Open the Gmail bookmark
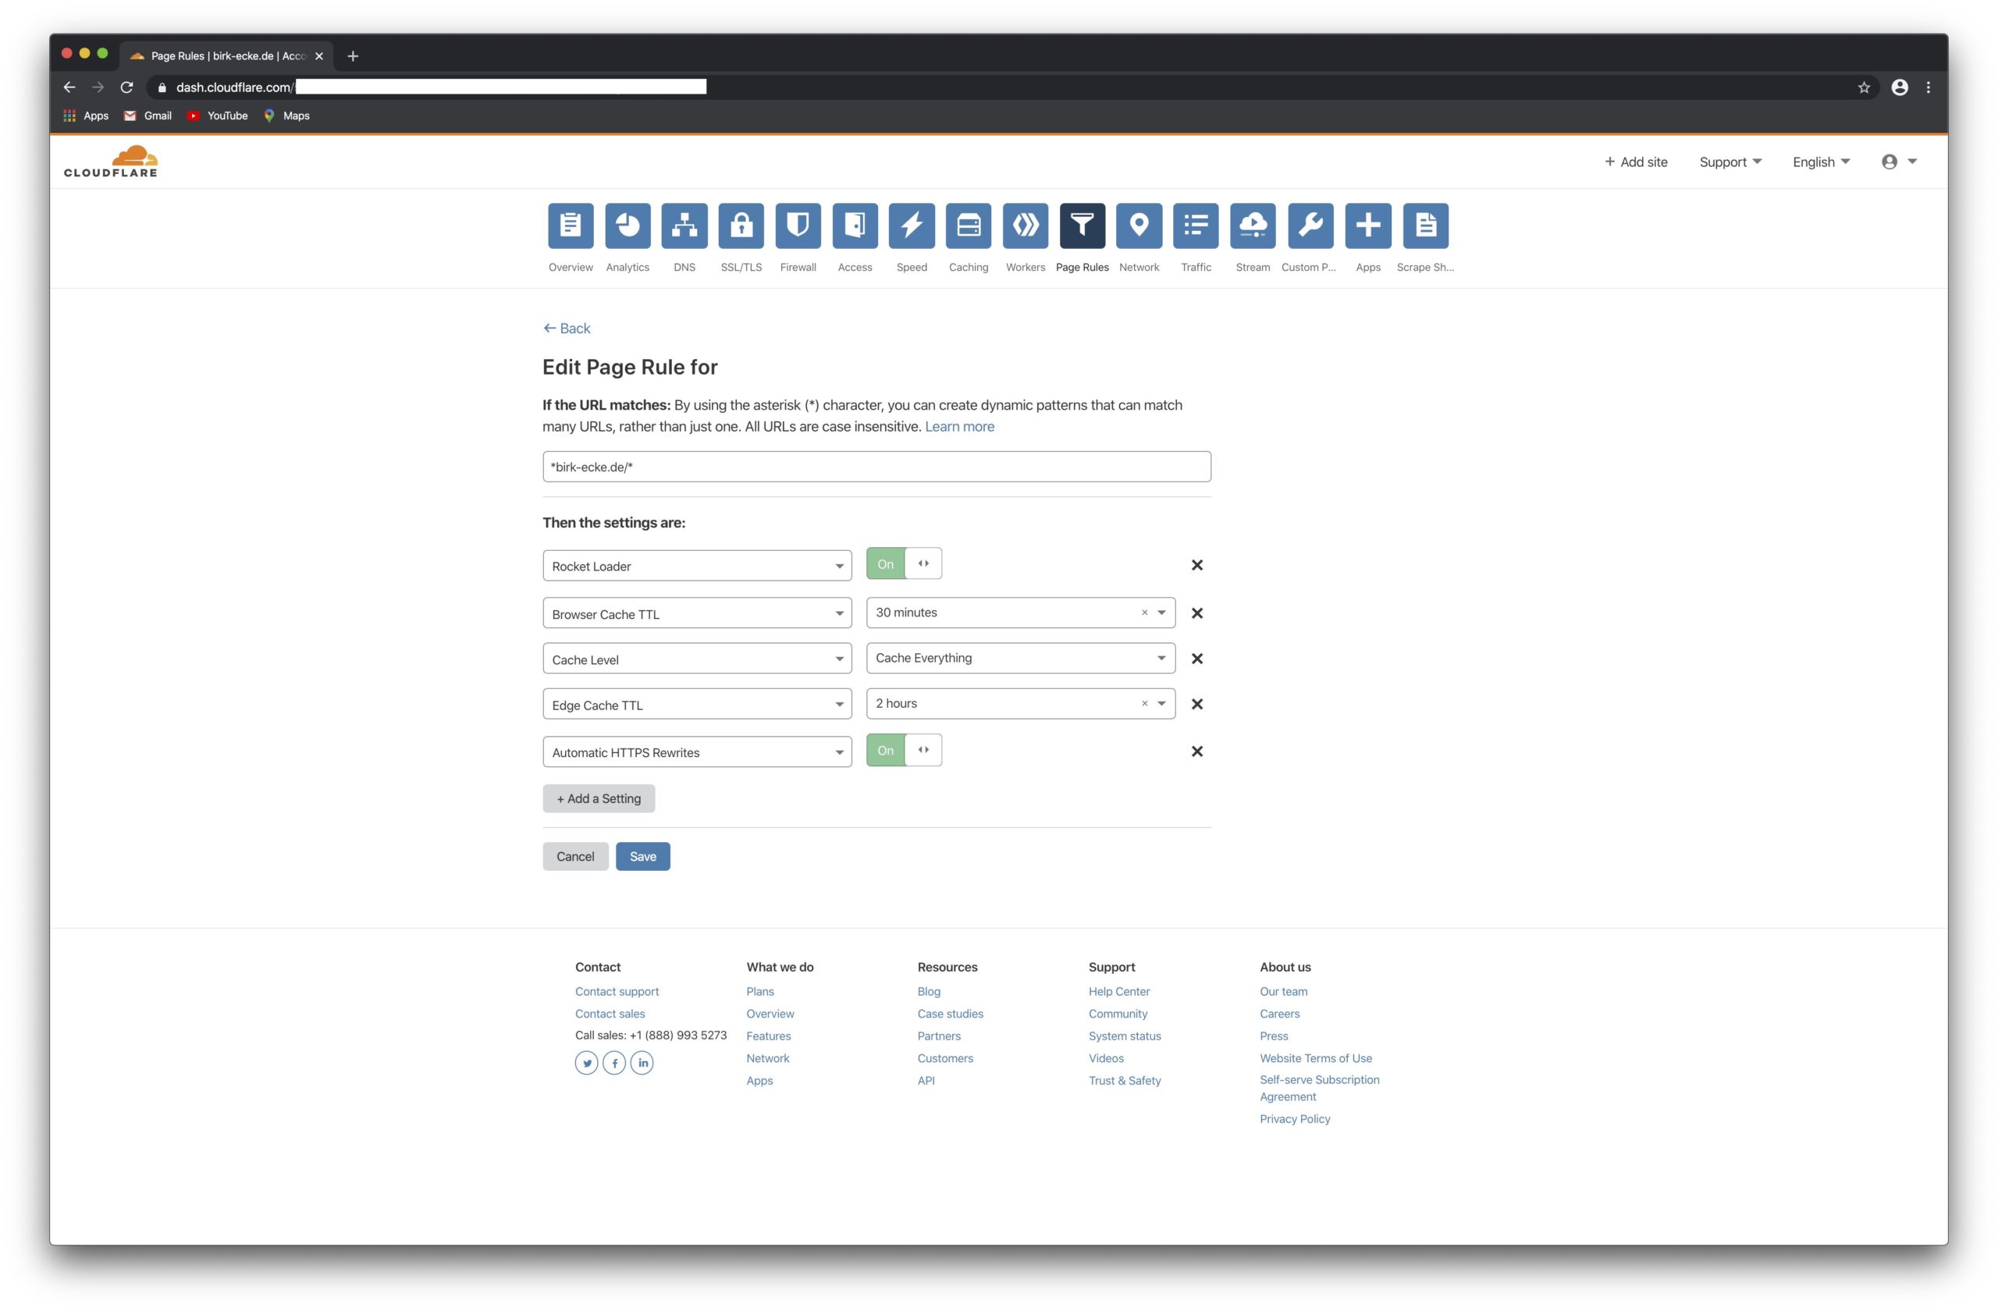The width and height of the screenshot is (1998, 1311). point(148,115)
